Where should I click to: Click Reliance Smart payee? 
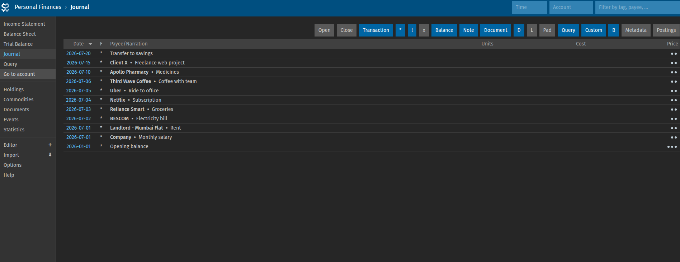point(127,109)
